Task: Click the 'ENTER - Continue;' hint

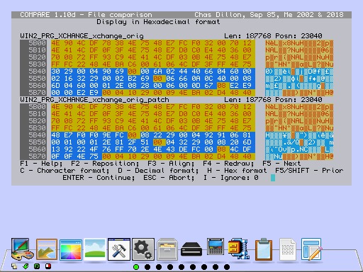Action: [99, 178]
